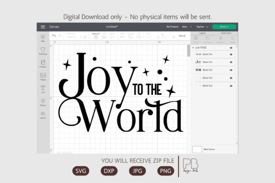Click the New project icon

coord(43,37)
